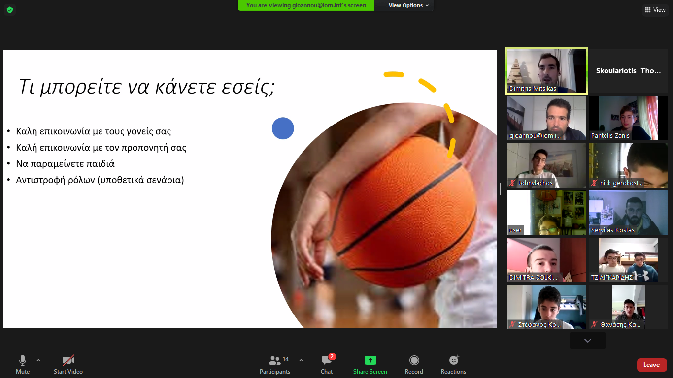
Task: Click the screen-sharing notification banner
Action: coord(306,5)
